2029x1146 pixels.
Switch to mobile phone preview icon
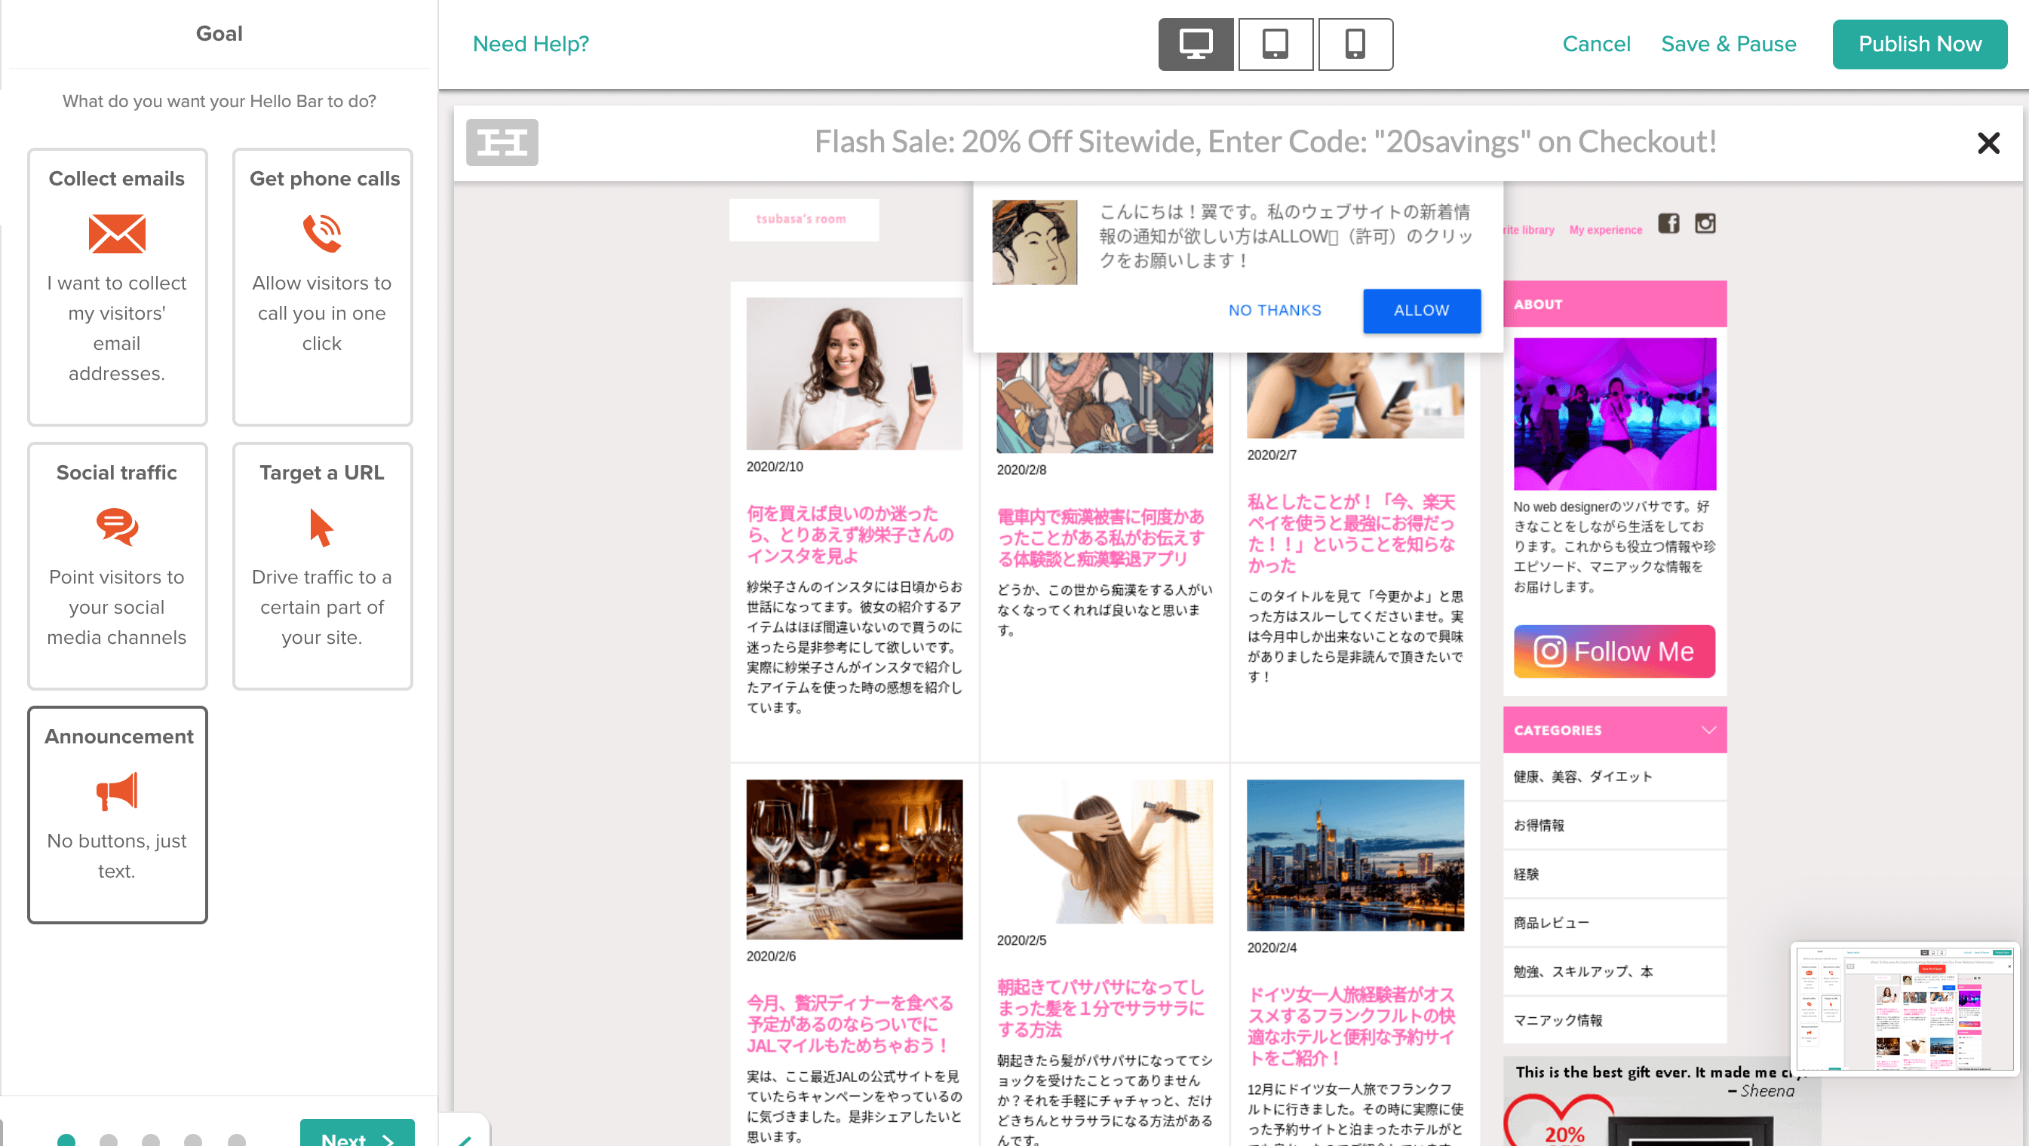tap(1355, 44)
